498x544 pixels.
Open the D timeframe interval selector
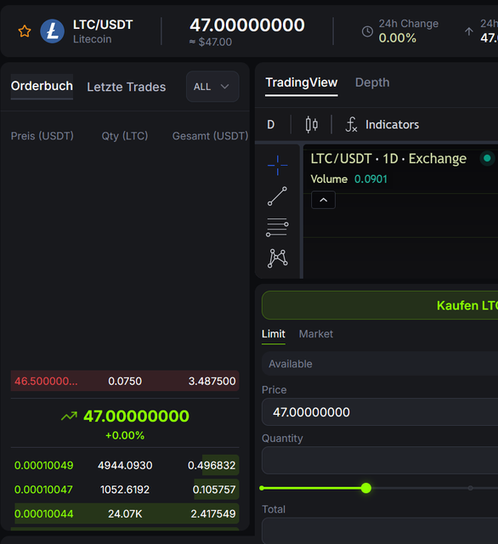(271, 125)
